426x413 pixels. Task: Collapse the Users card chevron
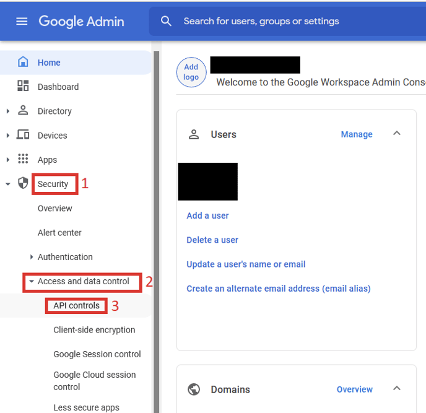pyautogui.click(x=397, y=134)
